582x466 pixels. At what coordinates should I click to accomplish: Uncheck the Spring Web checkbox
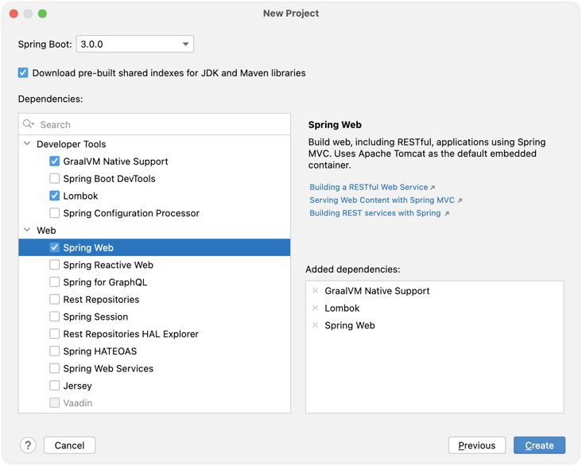click(x=55, y=247)
